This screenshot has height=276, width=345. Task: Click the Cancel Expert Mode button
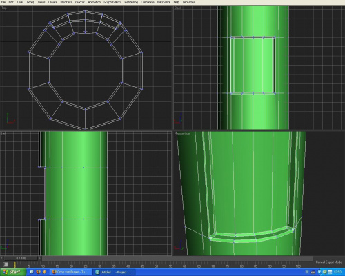pyautogui.click(x=328, y=262)
